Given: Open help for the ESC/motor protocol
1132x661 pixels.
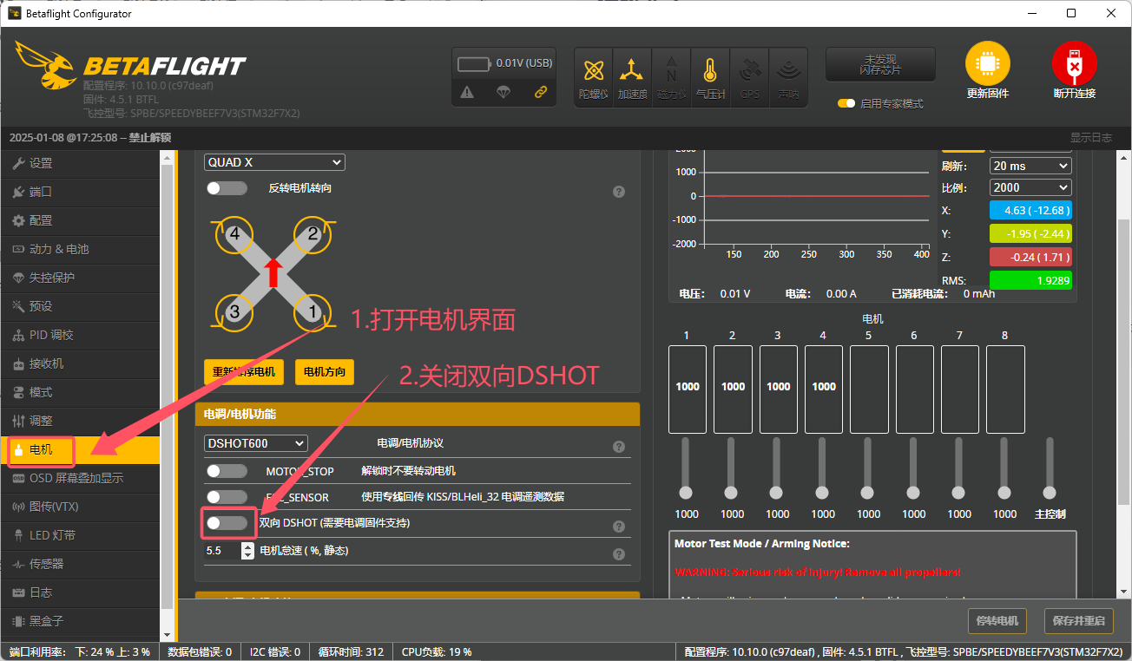Looking at the screenshot, I should (619, 447).
